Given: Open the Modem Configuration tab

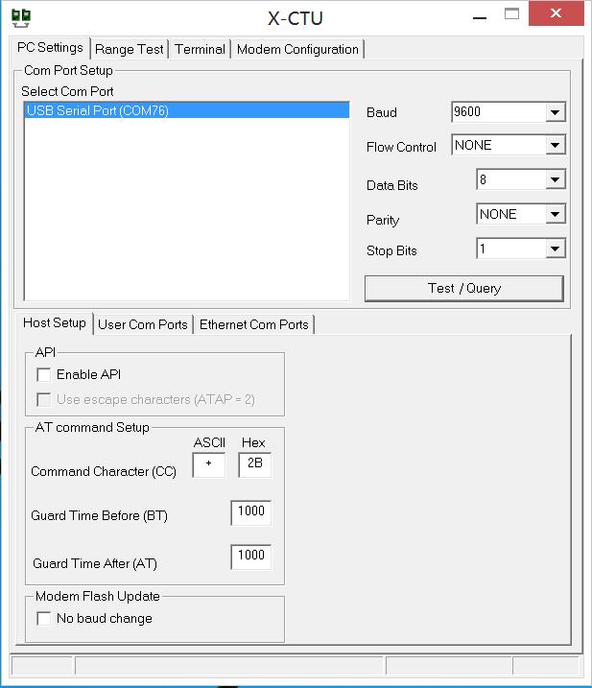Looking at the screenshot, I should tap(297, 49).
